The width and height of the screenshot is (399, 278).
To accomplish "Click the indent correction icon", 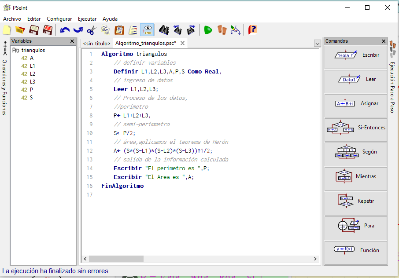I will [x=133, y=30].
